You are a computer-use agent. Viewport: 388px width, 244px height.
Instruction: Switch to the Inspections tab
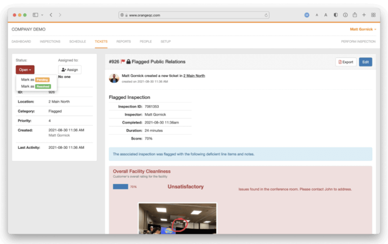(x=50, y=42)
